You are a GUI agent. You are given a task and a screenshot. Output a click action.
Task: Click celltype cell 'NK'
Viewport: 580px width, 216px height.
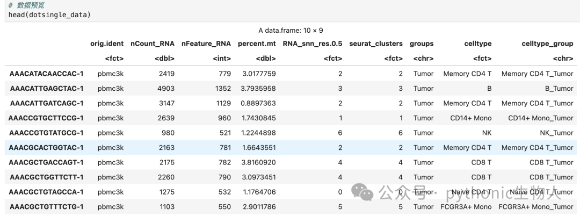[487, 133]
